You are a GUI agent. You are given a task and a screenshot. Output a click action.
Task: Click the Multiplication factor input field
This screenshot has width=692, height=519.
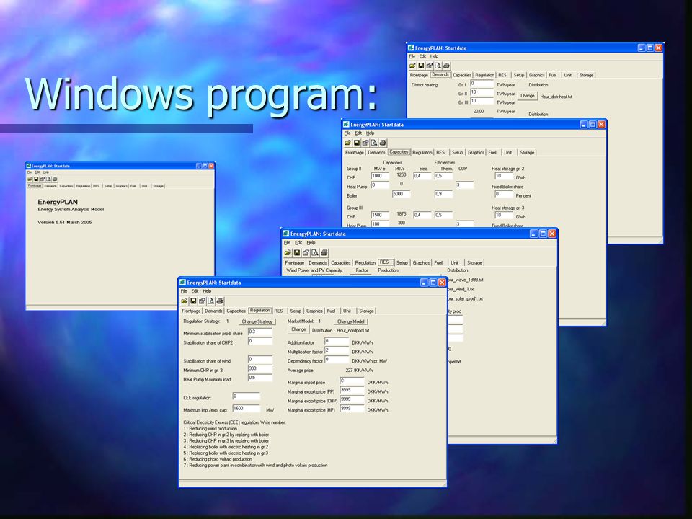click(337, 350)
